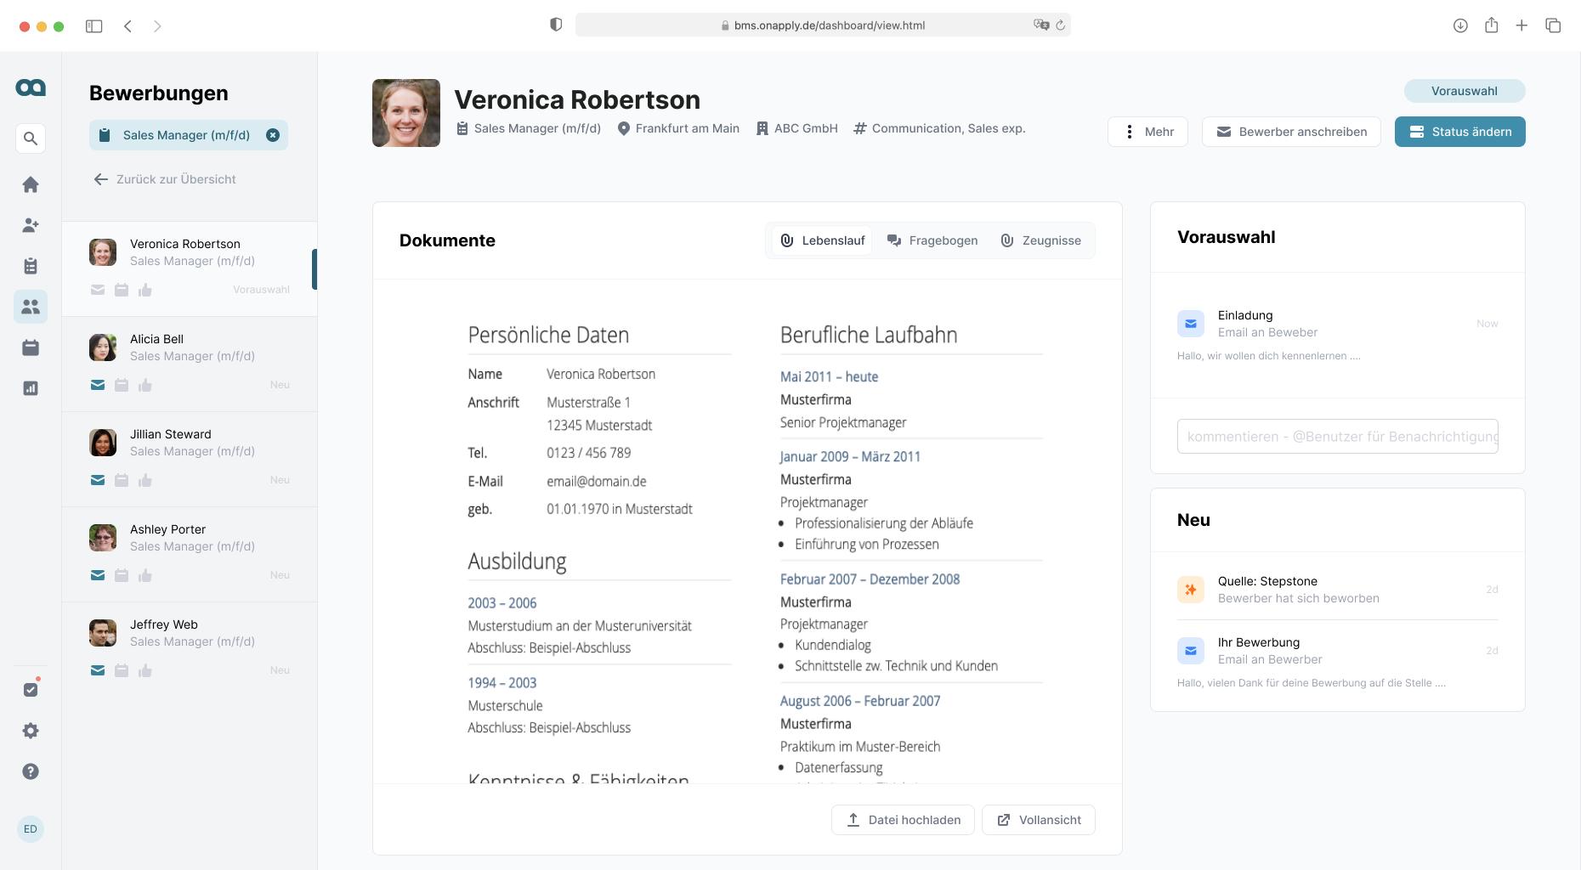Click thumbs-up icon for Alicia Bell
Image resolution: width=1581 pixels, height=870 pixels.
[145, 386]
